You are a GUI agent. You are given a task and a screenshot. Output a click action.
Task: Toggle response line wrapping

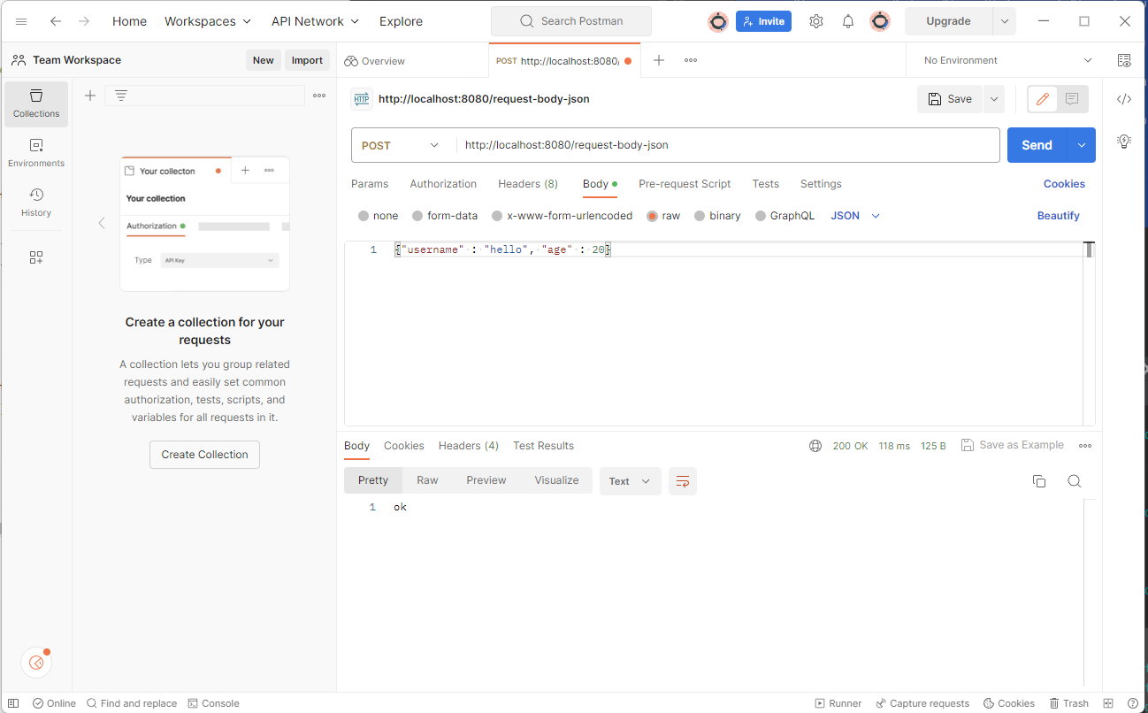tap(683, 481)
